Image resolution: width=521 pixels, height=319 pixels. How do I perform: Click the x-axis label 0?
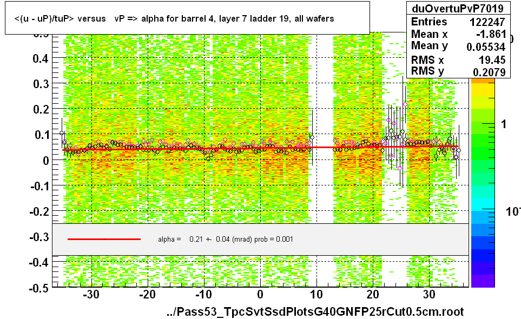tap(260, 295)
